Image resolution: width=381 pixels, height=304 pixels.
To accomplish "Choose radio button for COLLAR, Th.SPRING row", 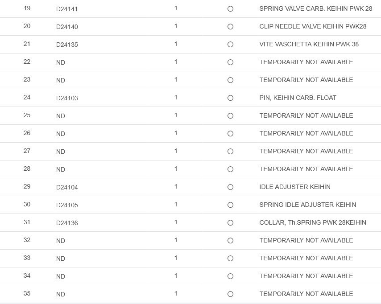I will point(230,223).
